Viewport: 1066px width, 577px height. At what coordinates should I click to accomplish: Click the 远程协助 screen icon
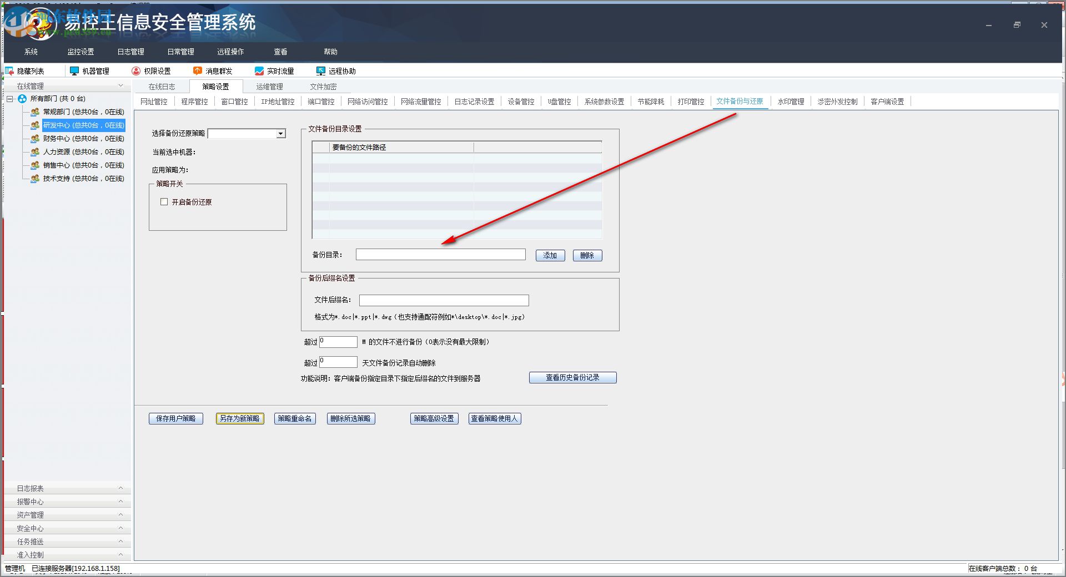coord(321,71)
